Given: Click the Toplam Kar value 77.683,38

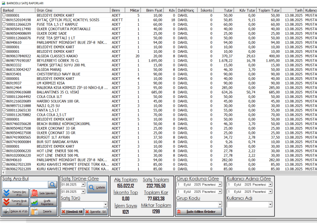Looking at the screenshot, I should coord(156,199).
